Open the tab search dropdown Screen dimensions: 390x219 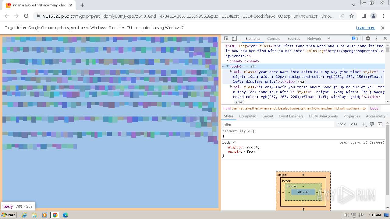(x=354, y=5)
